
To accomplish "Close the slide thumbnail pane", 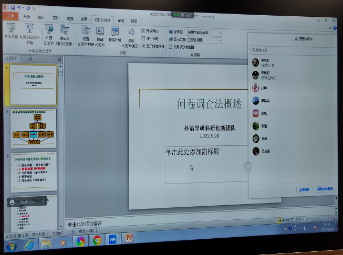I will click(60, 59).
